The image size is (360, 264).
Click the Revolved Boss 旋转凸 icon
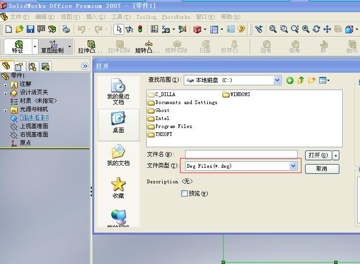147,46
